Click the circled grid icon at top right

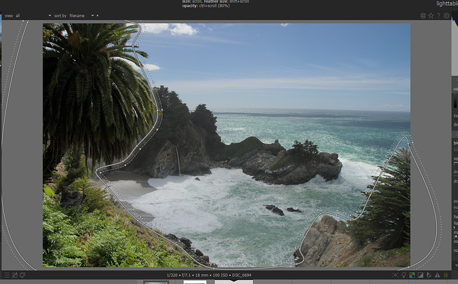coord(423,15)
